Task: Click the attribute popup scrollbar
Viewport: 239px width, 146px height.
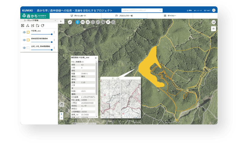Action: (97, 78)
